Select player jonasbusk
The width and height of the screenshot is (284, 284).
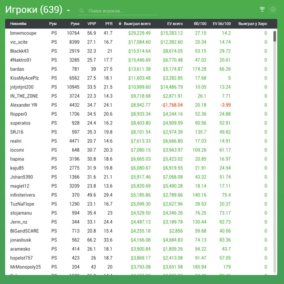[21, 240]
